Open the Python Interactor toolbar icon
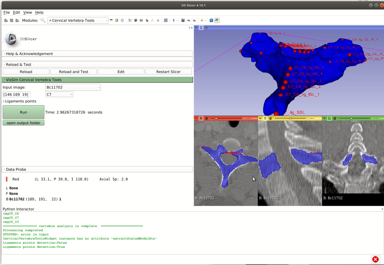 click(x=217, y=20)
